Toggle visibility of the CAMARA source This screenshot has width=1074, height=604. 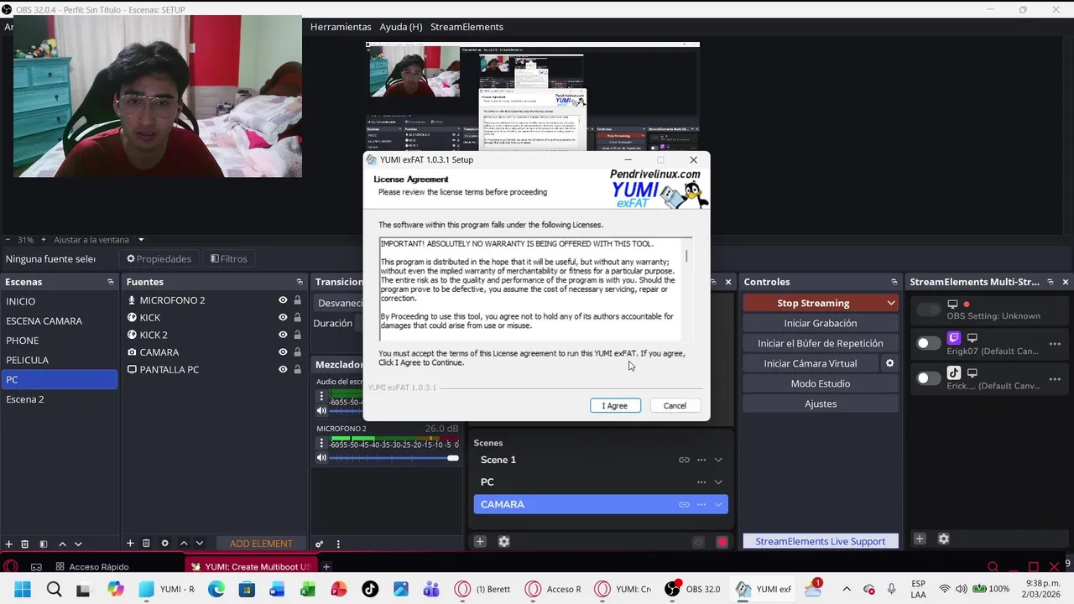click(283, 352)
